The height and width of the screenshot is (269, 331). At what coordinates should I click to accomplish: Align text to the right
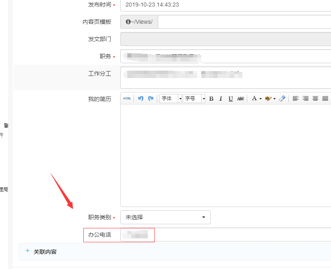[x=306, y=99]
